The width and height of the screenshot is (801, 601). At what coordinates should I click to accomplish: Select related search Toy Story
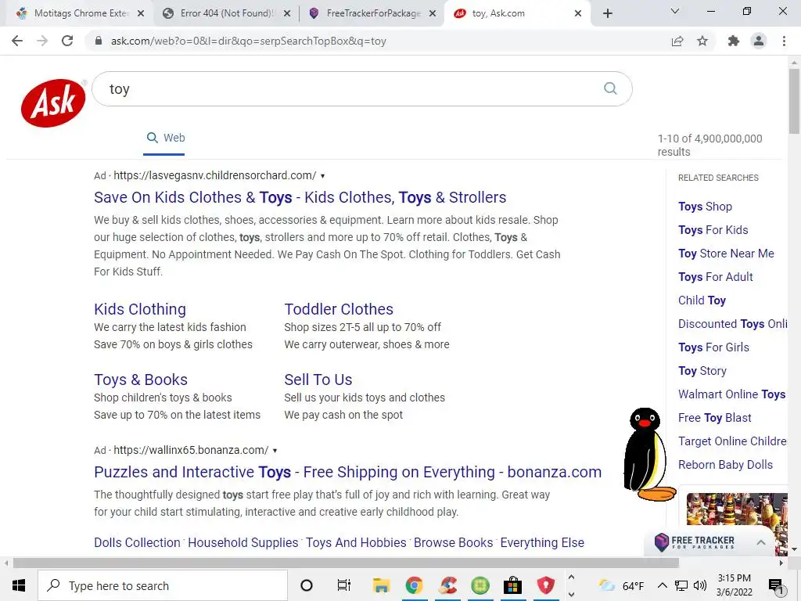[x=702, y=371]
